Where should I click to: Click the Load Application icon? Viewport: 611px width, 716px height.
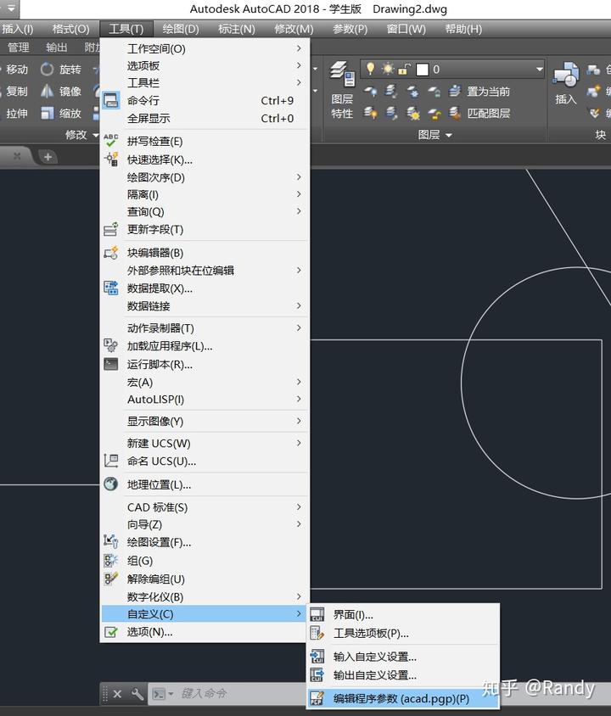[111, 345]
